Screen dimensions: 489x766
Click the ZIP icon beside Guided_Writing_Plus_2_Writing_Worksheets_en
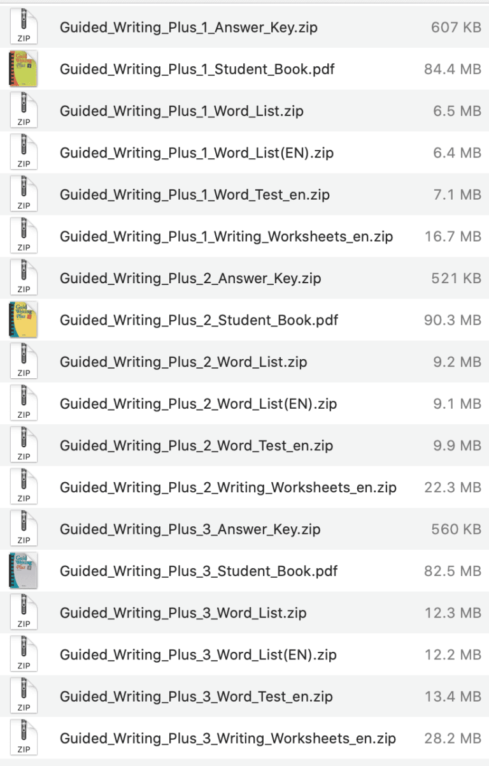pos(23,487)
